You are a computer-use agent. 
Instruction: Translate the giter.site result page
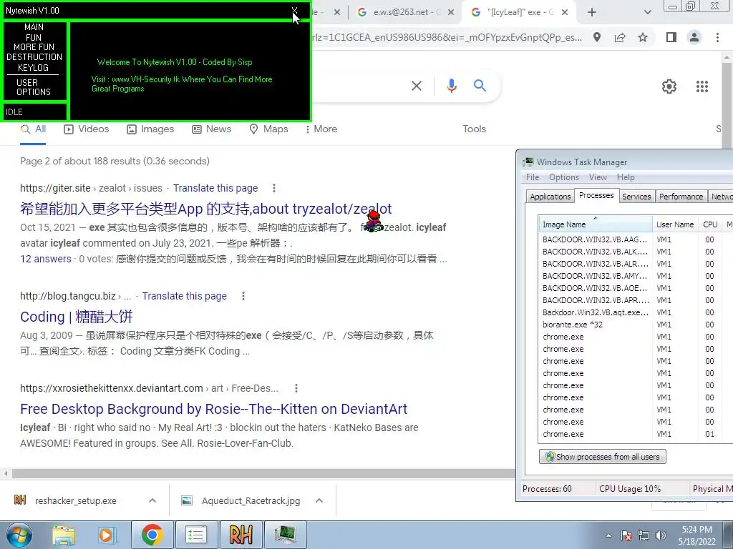pos(215,188)
